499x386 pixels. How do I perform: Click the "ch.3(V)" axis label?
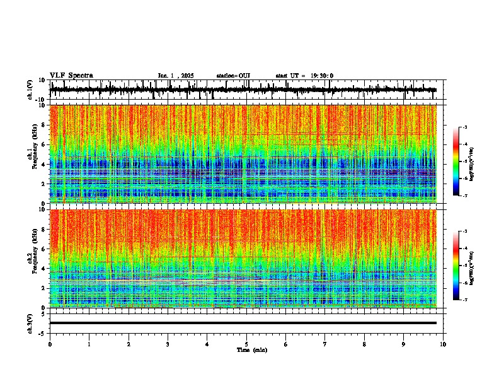point(30,324)
